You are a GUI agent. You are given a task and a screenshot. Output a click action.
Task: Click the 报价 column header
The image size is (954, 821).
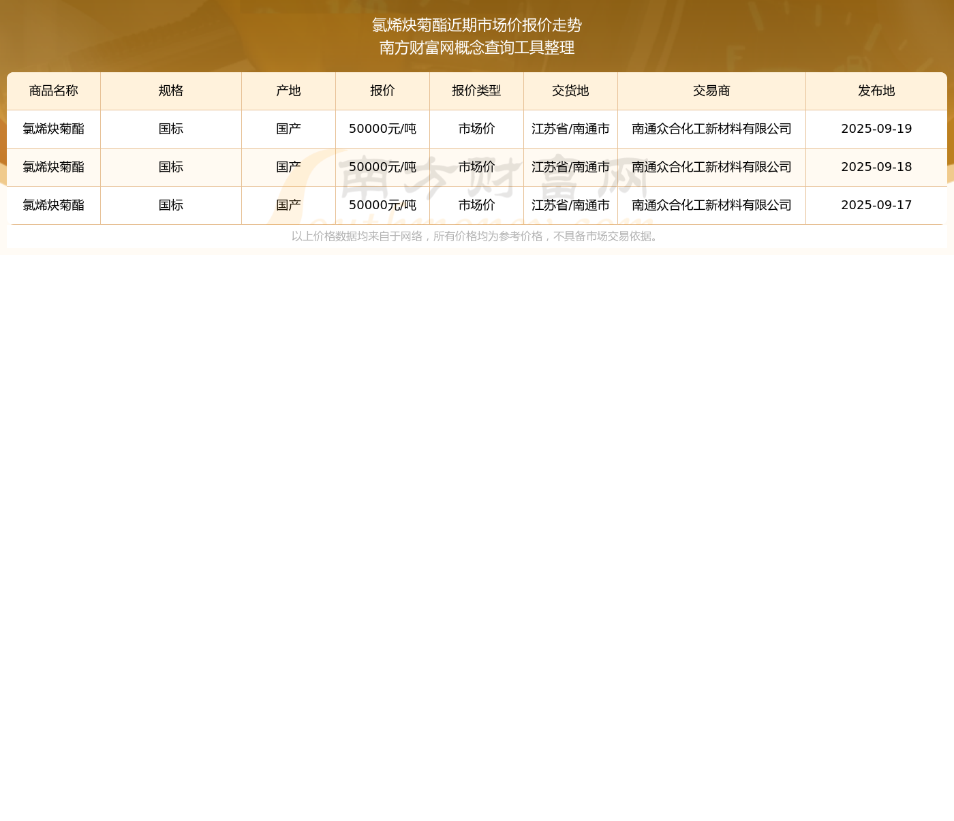[382, 91]
